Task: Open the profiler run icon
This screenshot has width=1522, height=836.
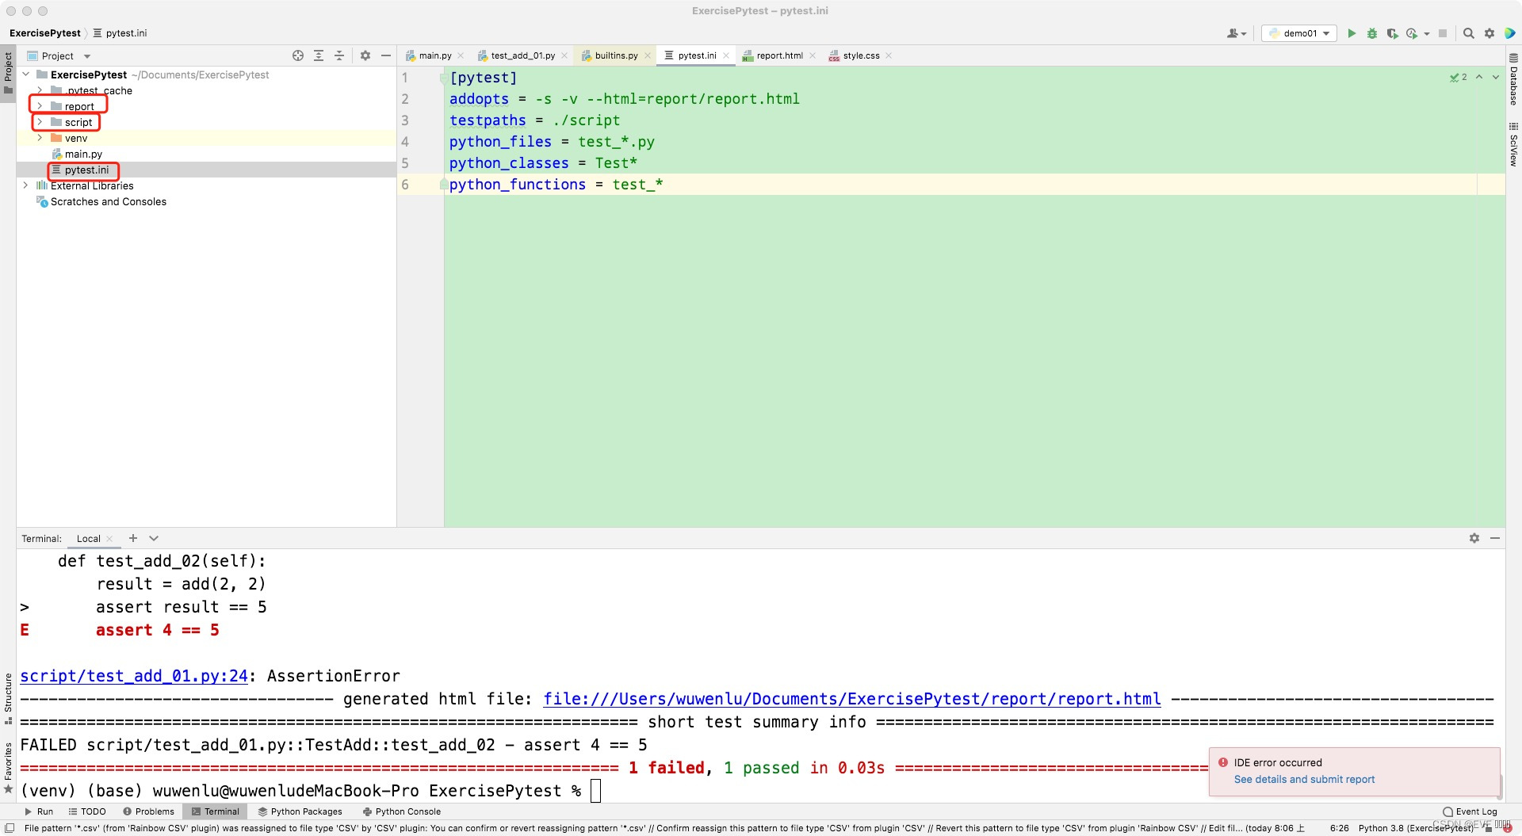Action: (1412, 33)
